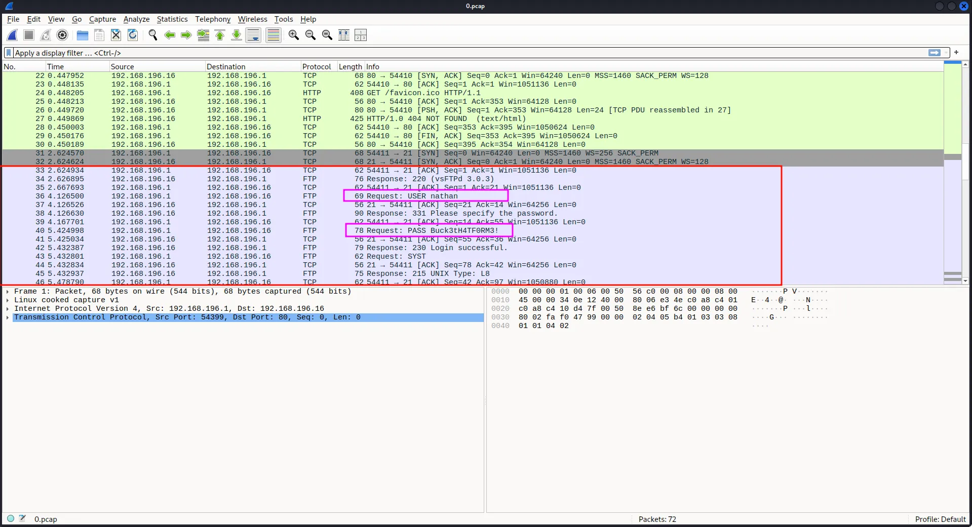Expand Internet Protocol Version 4 details

pyautogui.click(x=8, y=309)
